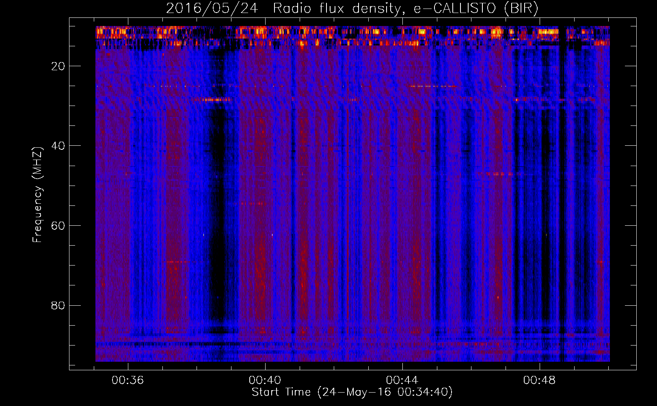Click the 'Start Time (24-May-16 00:34:40)' label
The image size is (657, 406).
click(352, 392)
